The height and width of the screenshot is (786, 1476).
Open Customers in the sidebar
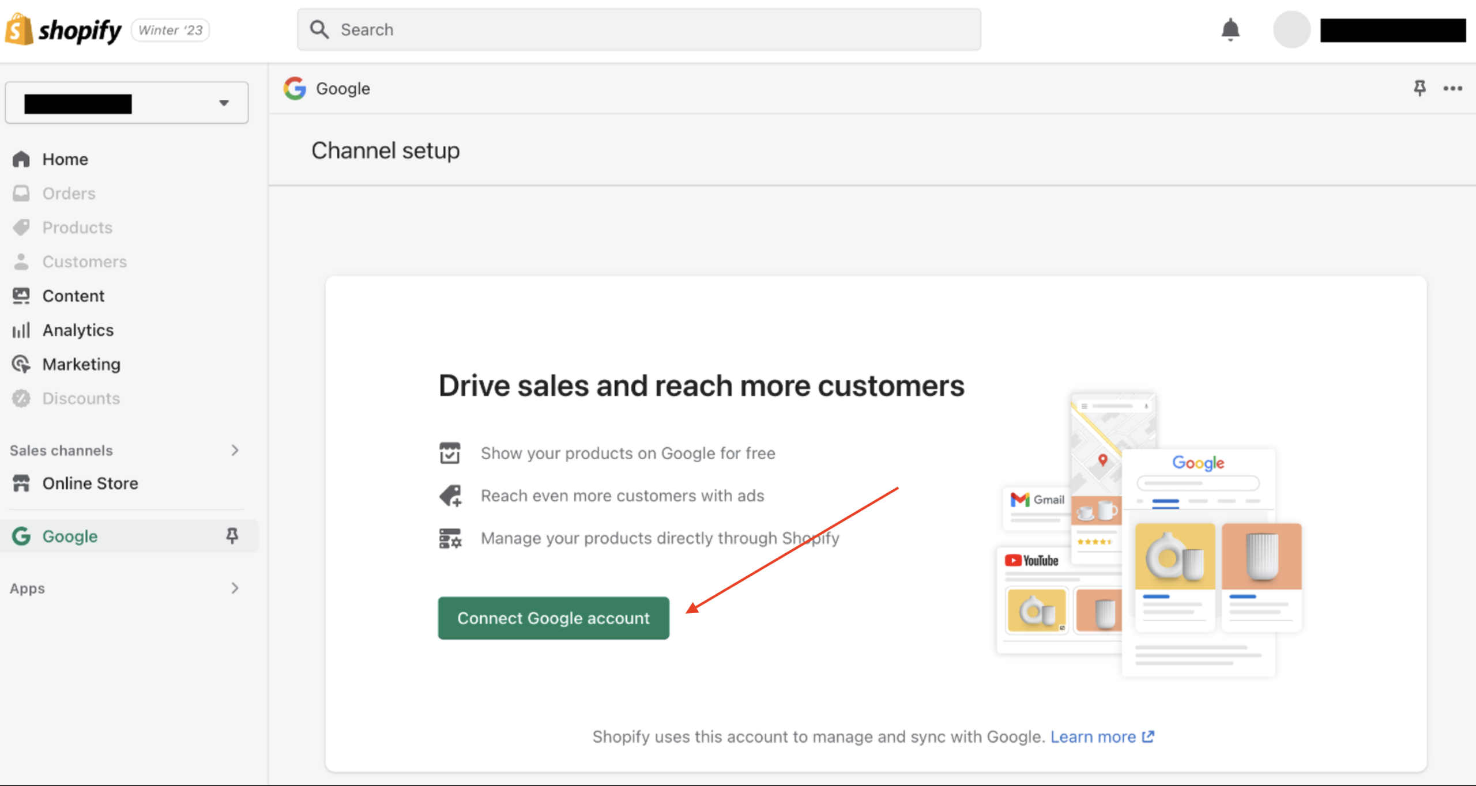pyautogui.click(x=84, y=262)
